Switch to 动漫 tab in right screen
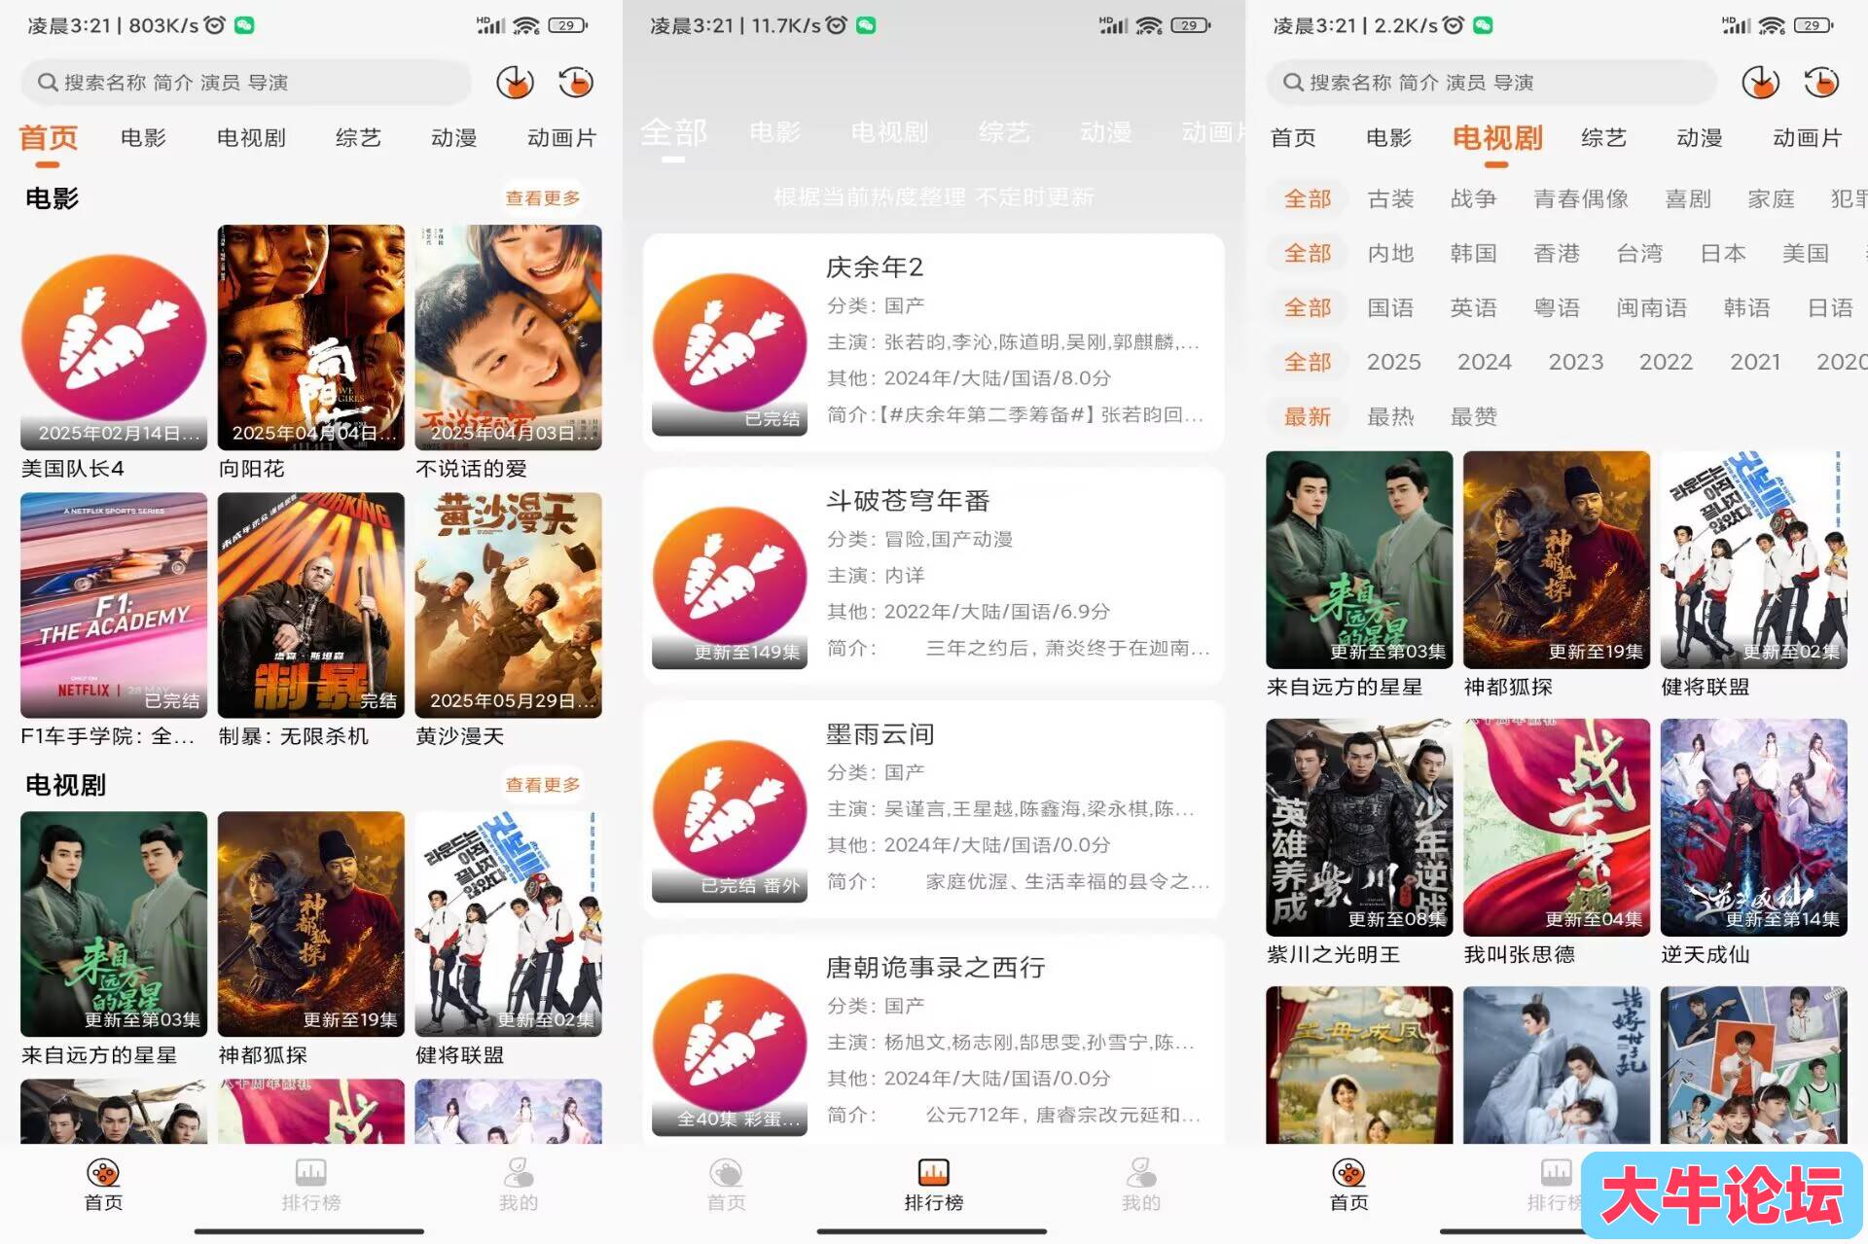 point(1700,138)
